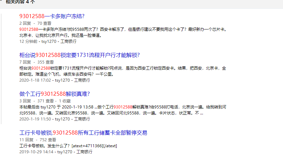
Task: Click the timestamp 12 分钟前
Action: [x=28, y=41]
